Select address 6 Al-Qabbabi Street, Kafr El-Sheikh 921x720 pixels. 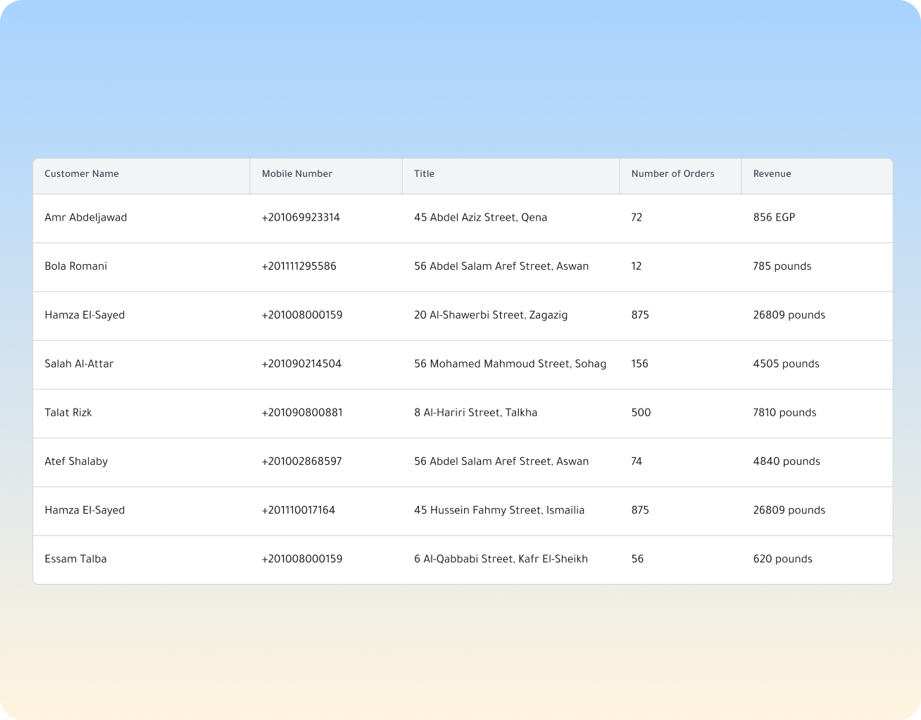501,559
